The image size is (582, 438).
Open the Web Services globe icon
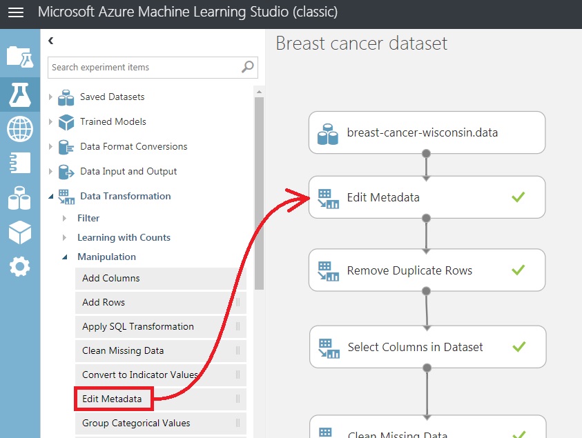tap(20, 129)
